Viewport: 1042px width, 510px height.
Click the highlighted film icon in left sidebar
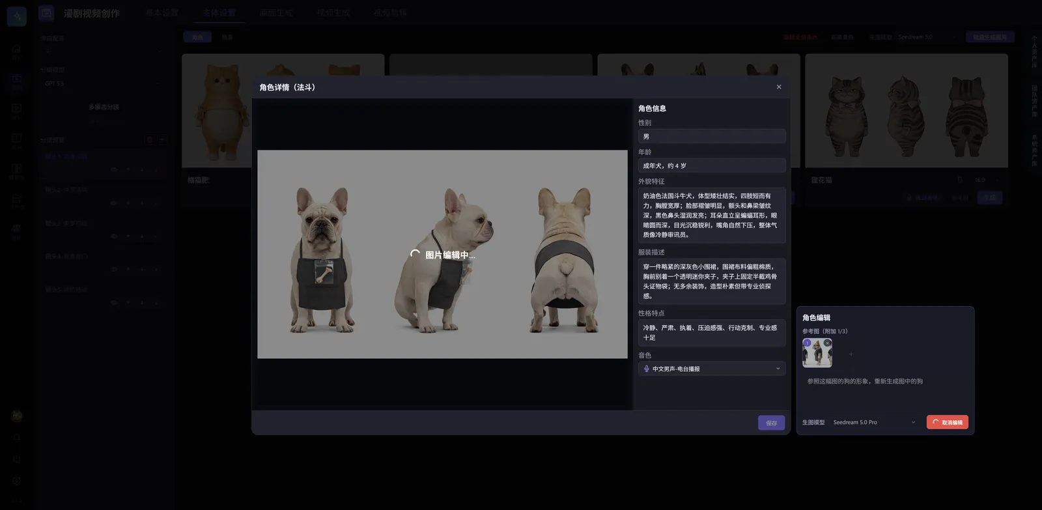click(x=16, y=80)
